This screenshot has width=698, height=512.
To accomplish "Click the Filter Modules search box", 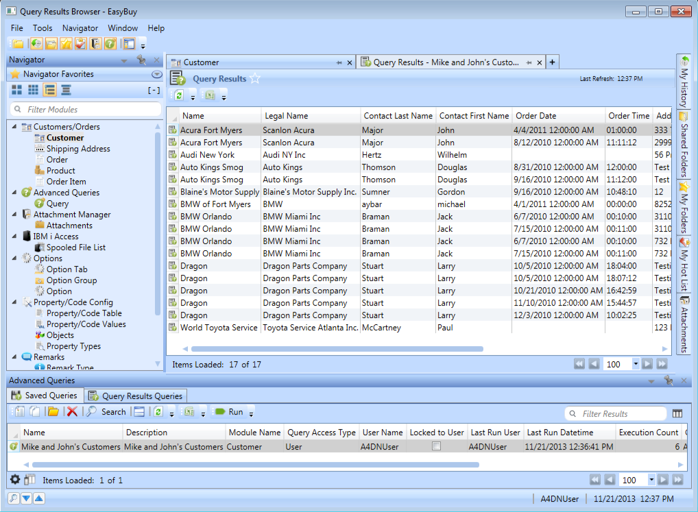I will coord(86,110).
